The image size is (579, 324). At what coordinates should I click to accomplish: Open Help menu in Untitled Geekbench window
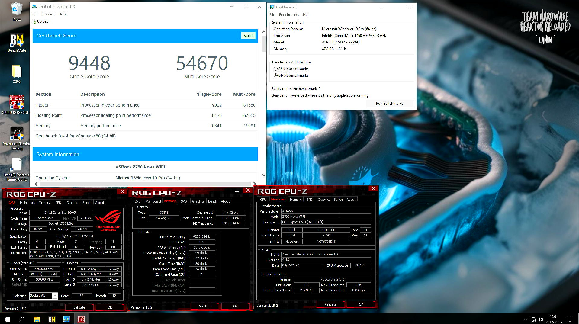point(62,14)
